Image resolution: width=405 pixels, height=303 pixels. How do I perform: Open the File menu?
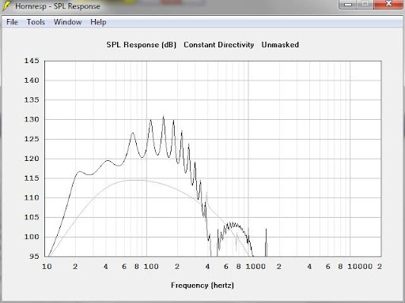[12, 22]
